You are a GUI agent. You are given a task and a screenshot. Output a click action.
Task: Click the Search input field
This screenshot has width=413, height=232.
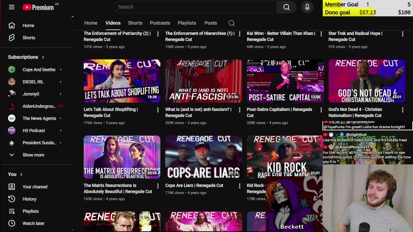click(x=195, y=7)
